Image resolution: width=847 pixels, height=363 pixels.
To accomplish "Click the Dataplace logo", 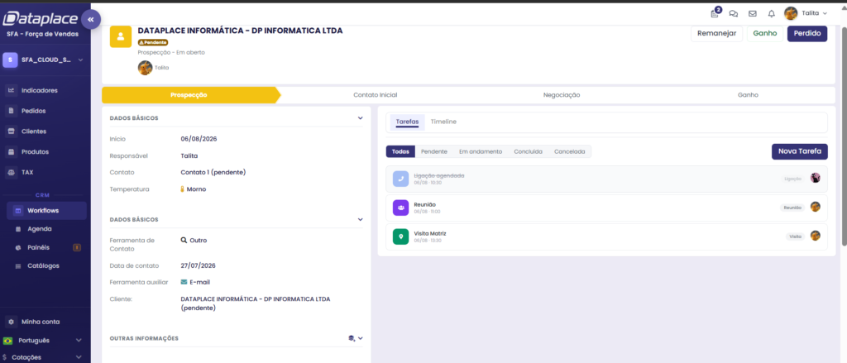I will pyautogui.click(x=40, y=20).
